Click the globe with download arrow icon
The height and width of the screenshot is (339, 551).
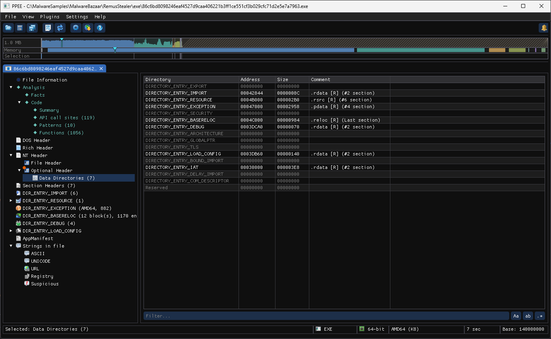(x=88, y=28)
